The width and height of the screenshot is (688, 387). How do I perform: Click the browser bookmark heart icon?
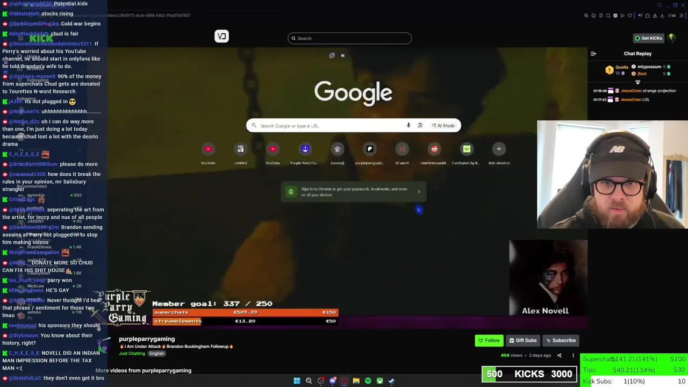click(x=630, y=16)
